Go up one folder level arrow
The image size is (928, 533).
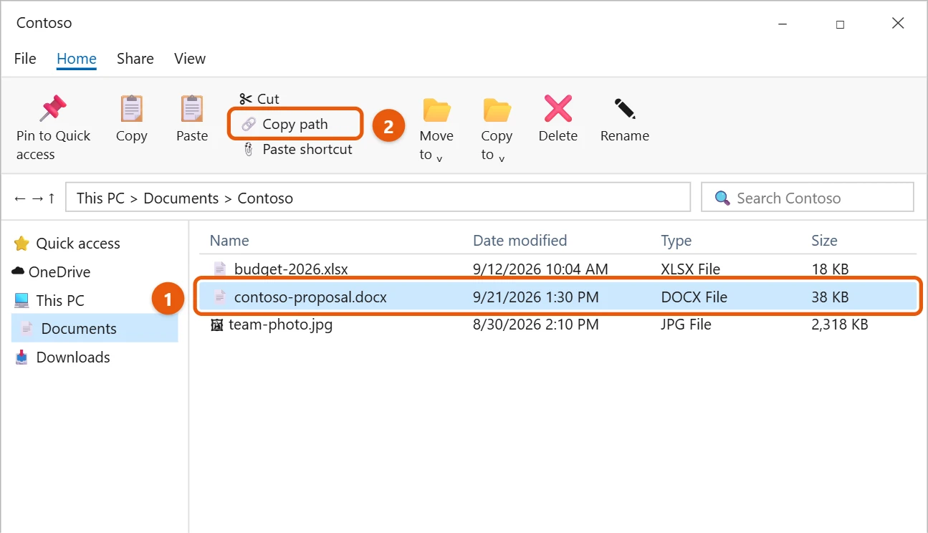coord(51,198)
